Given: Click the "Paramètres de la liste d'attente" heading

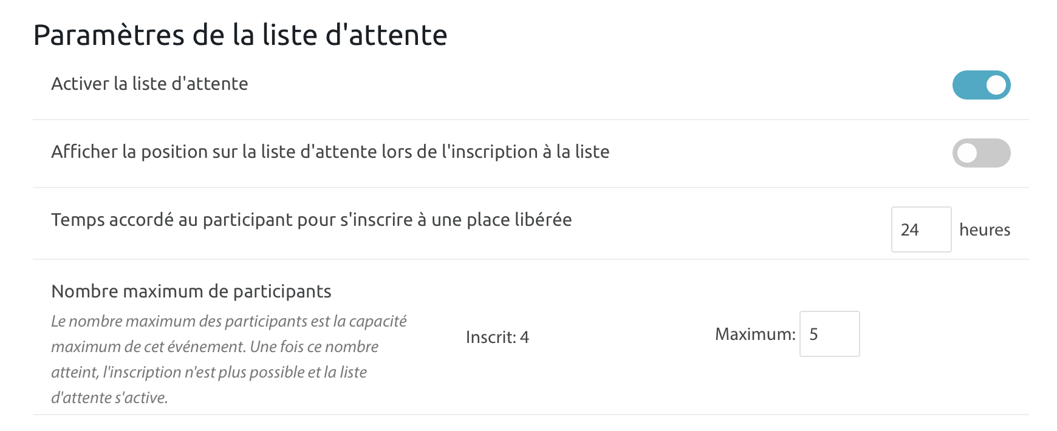Looking at the screenshot, I should click(x=240, y=35).
